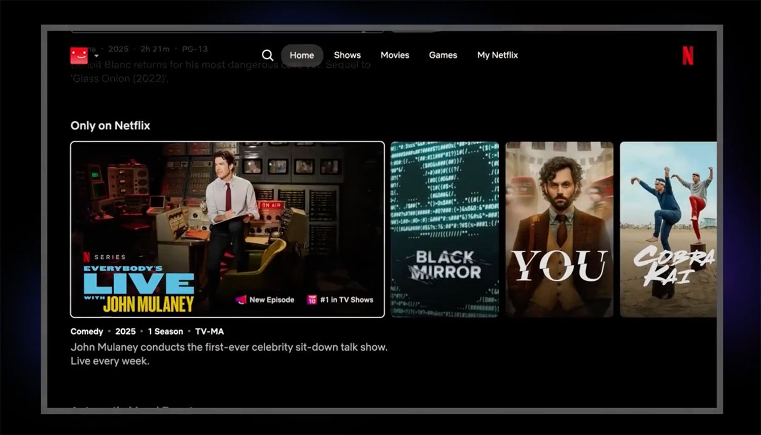
Task: Go to the Movies tab
Action: [x=395, y=55]
